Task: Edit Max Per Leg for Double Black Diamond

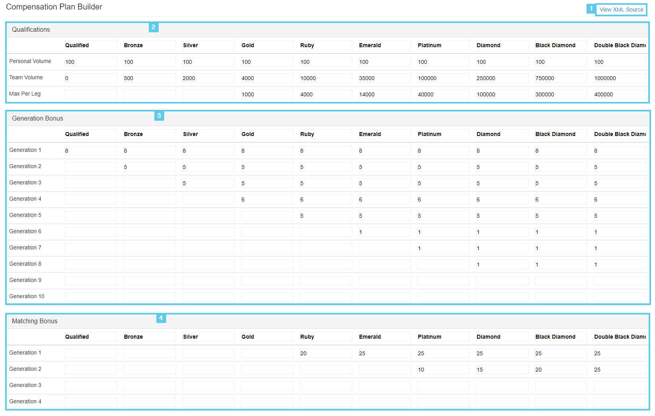Action: click(620, 94)
